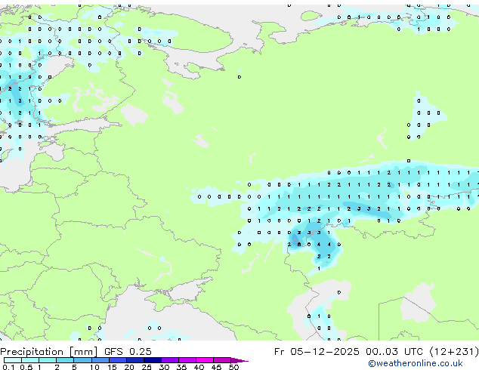The image size is (479, 370).
Task: Click the '0.5' legend scale label
Action: pos(26,367)
